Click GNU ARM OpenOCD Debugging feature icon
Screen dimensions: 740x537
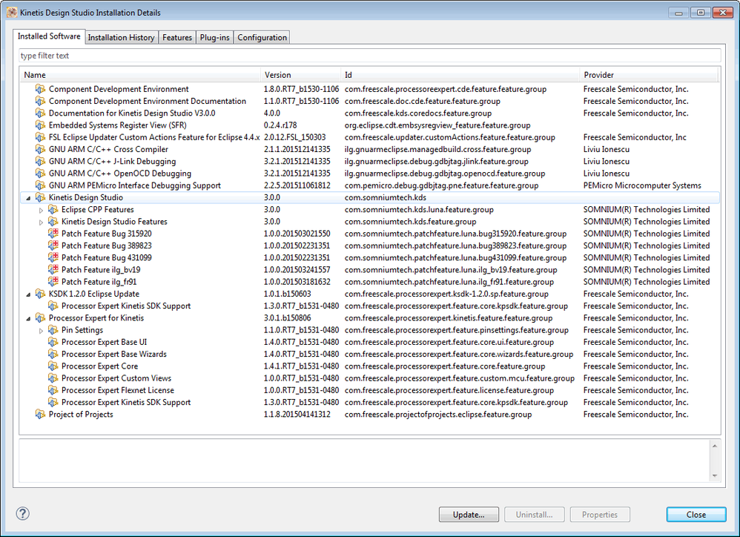[41, 173]
